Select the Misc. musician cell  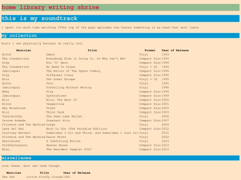[x=6, y=149]
